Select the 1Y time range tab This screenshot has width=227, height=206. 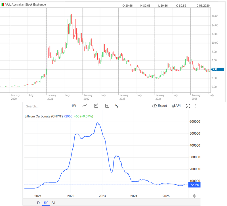[x=38, y=203]
